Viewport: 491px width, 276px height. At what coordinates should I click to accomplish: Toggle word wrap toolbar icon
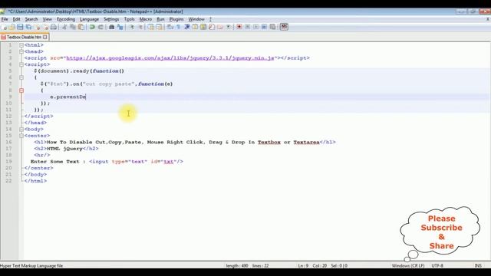[x=170, y=27]
